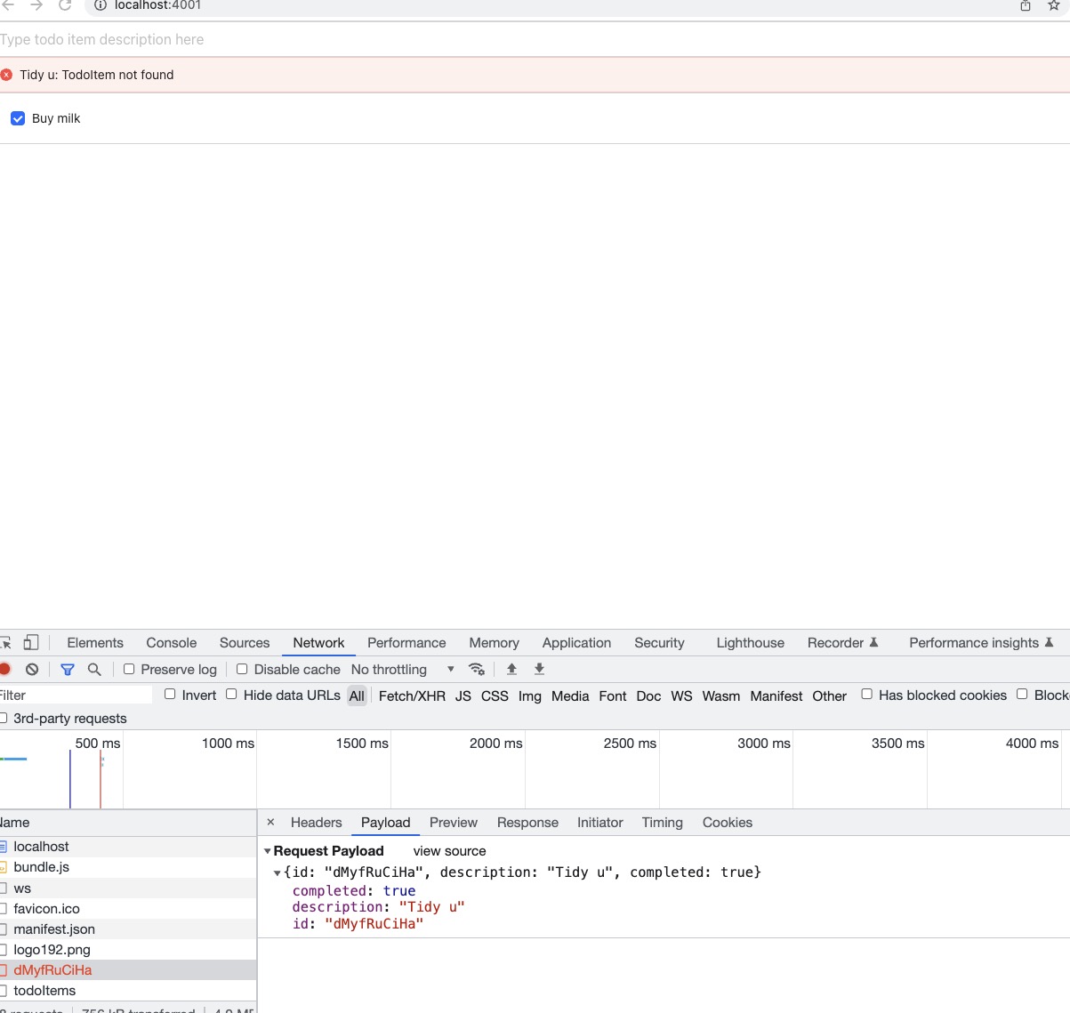The height and width of the screenshot is (1013, 1070).
Task: Show the request Preview tab
Action: pyautogui.click(x=454, y=823)
